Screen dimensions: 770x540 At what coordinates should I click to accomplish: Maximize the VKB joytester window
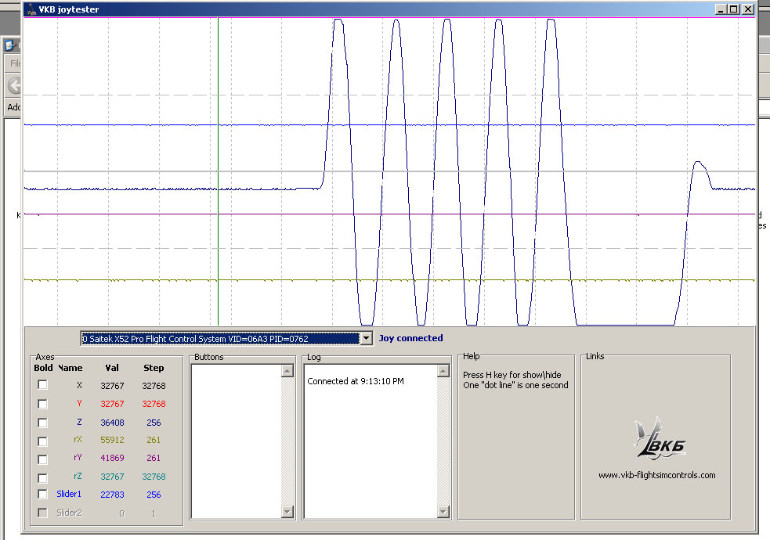[x=734, y=9]
